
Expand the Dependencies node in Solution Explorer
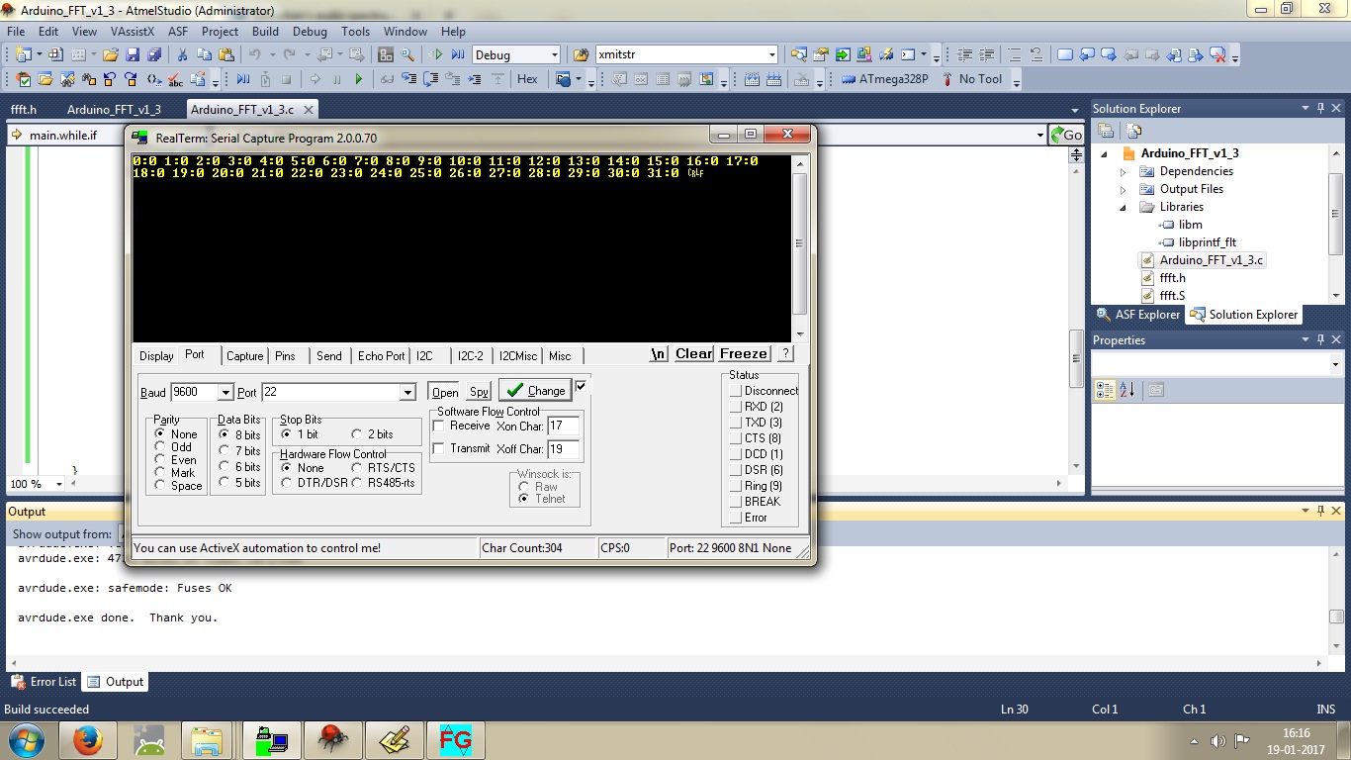pyautogui.click(x=1123, y=171)
